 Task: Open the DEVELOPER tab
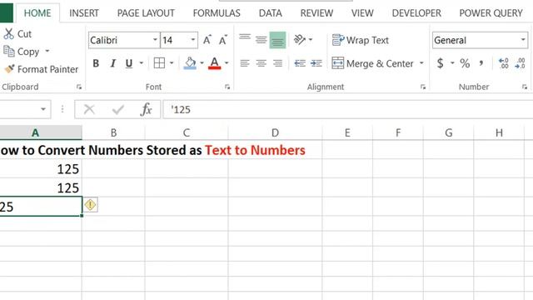click(416, 13)
